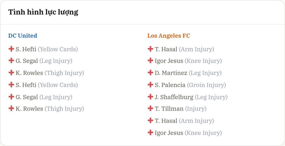Viewport: 285px width, 146px height.
Task: Click the first Thigh Injury status label
Action: [64, 73]
